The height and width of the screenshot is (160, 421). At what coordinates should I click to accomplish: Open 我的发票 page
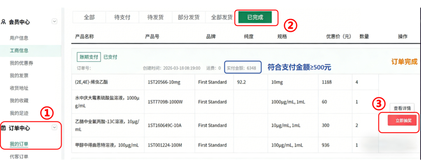(19, 76)
